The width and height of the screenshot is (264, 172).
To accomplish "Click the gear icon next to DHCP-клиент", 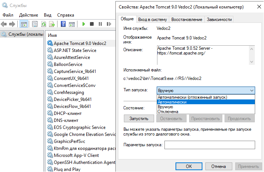I will [50, 113].
